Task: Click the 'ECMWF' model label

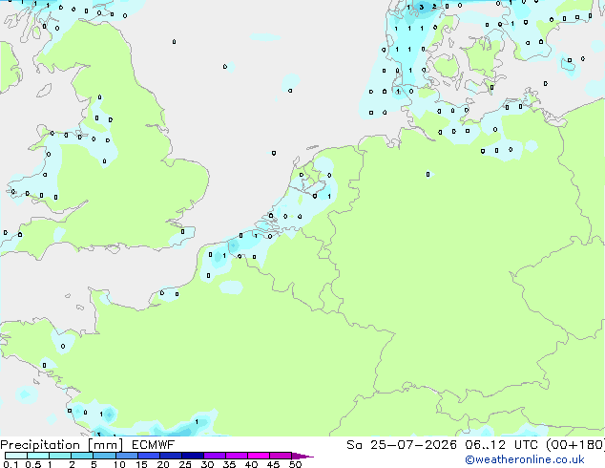Action: (154, 445)
